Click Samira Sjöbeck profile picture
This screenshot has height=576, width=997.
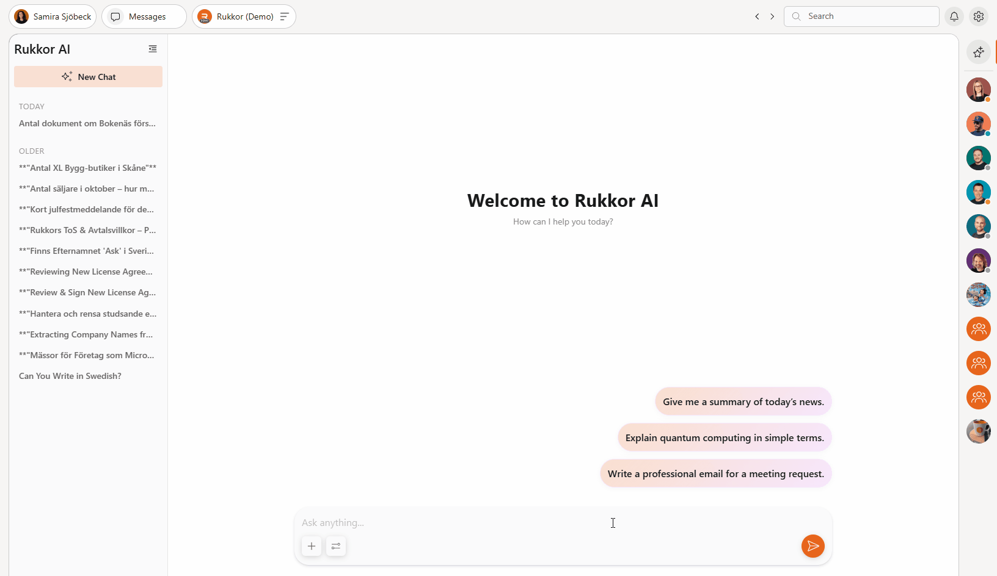pyautogui.click(x=21, y=16)
